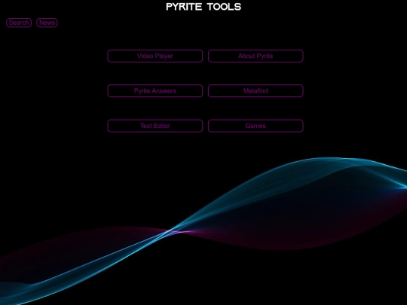Open the Games section
The height and width of the screenshot is (305, 407).
click(256, 126)
